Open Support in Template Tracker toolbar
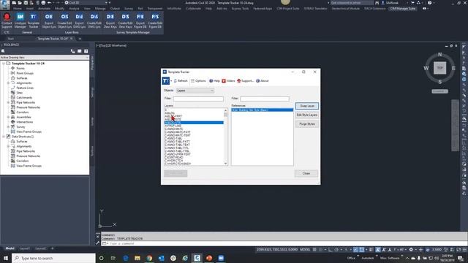 245,81
